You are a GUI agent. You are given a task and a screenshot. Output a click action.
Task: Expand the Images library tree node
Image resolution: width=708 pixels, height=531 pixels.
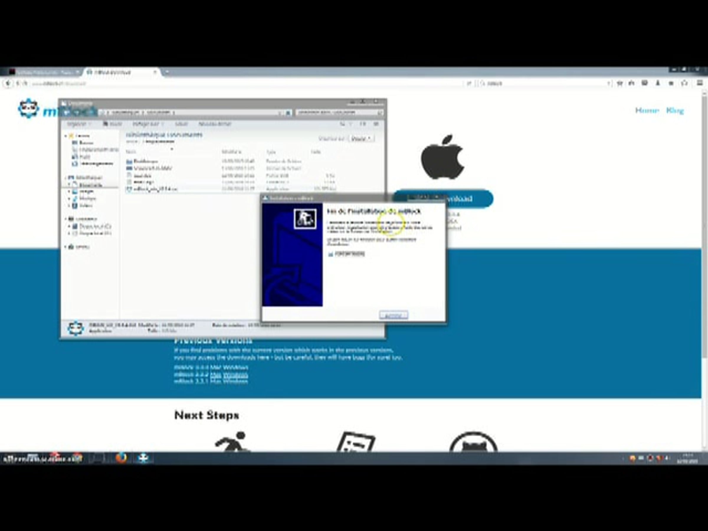point(69,191)
